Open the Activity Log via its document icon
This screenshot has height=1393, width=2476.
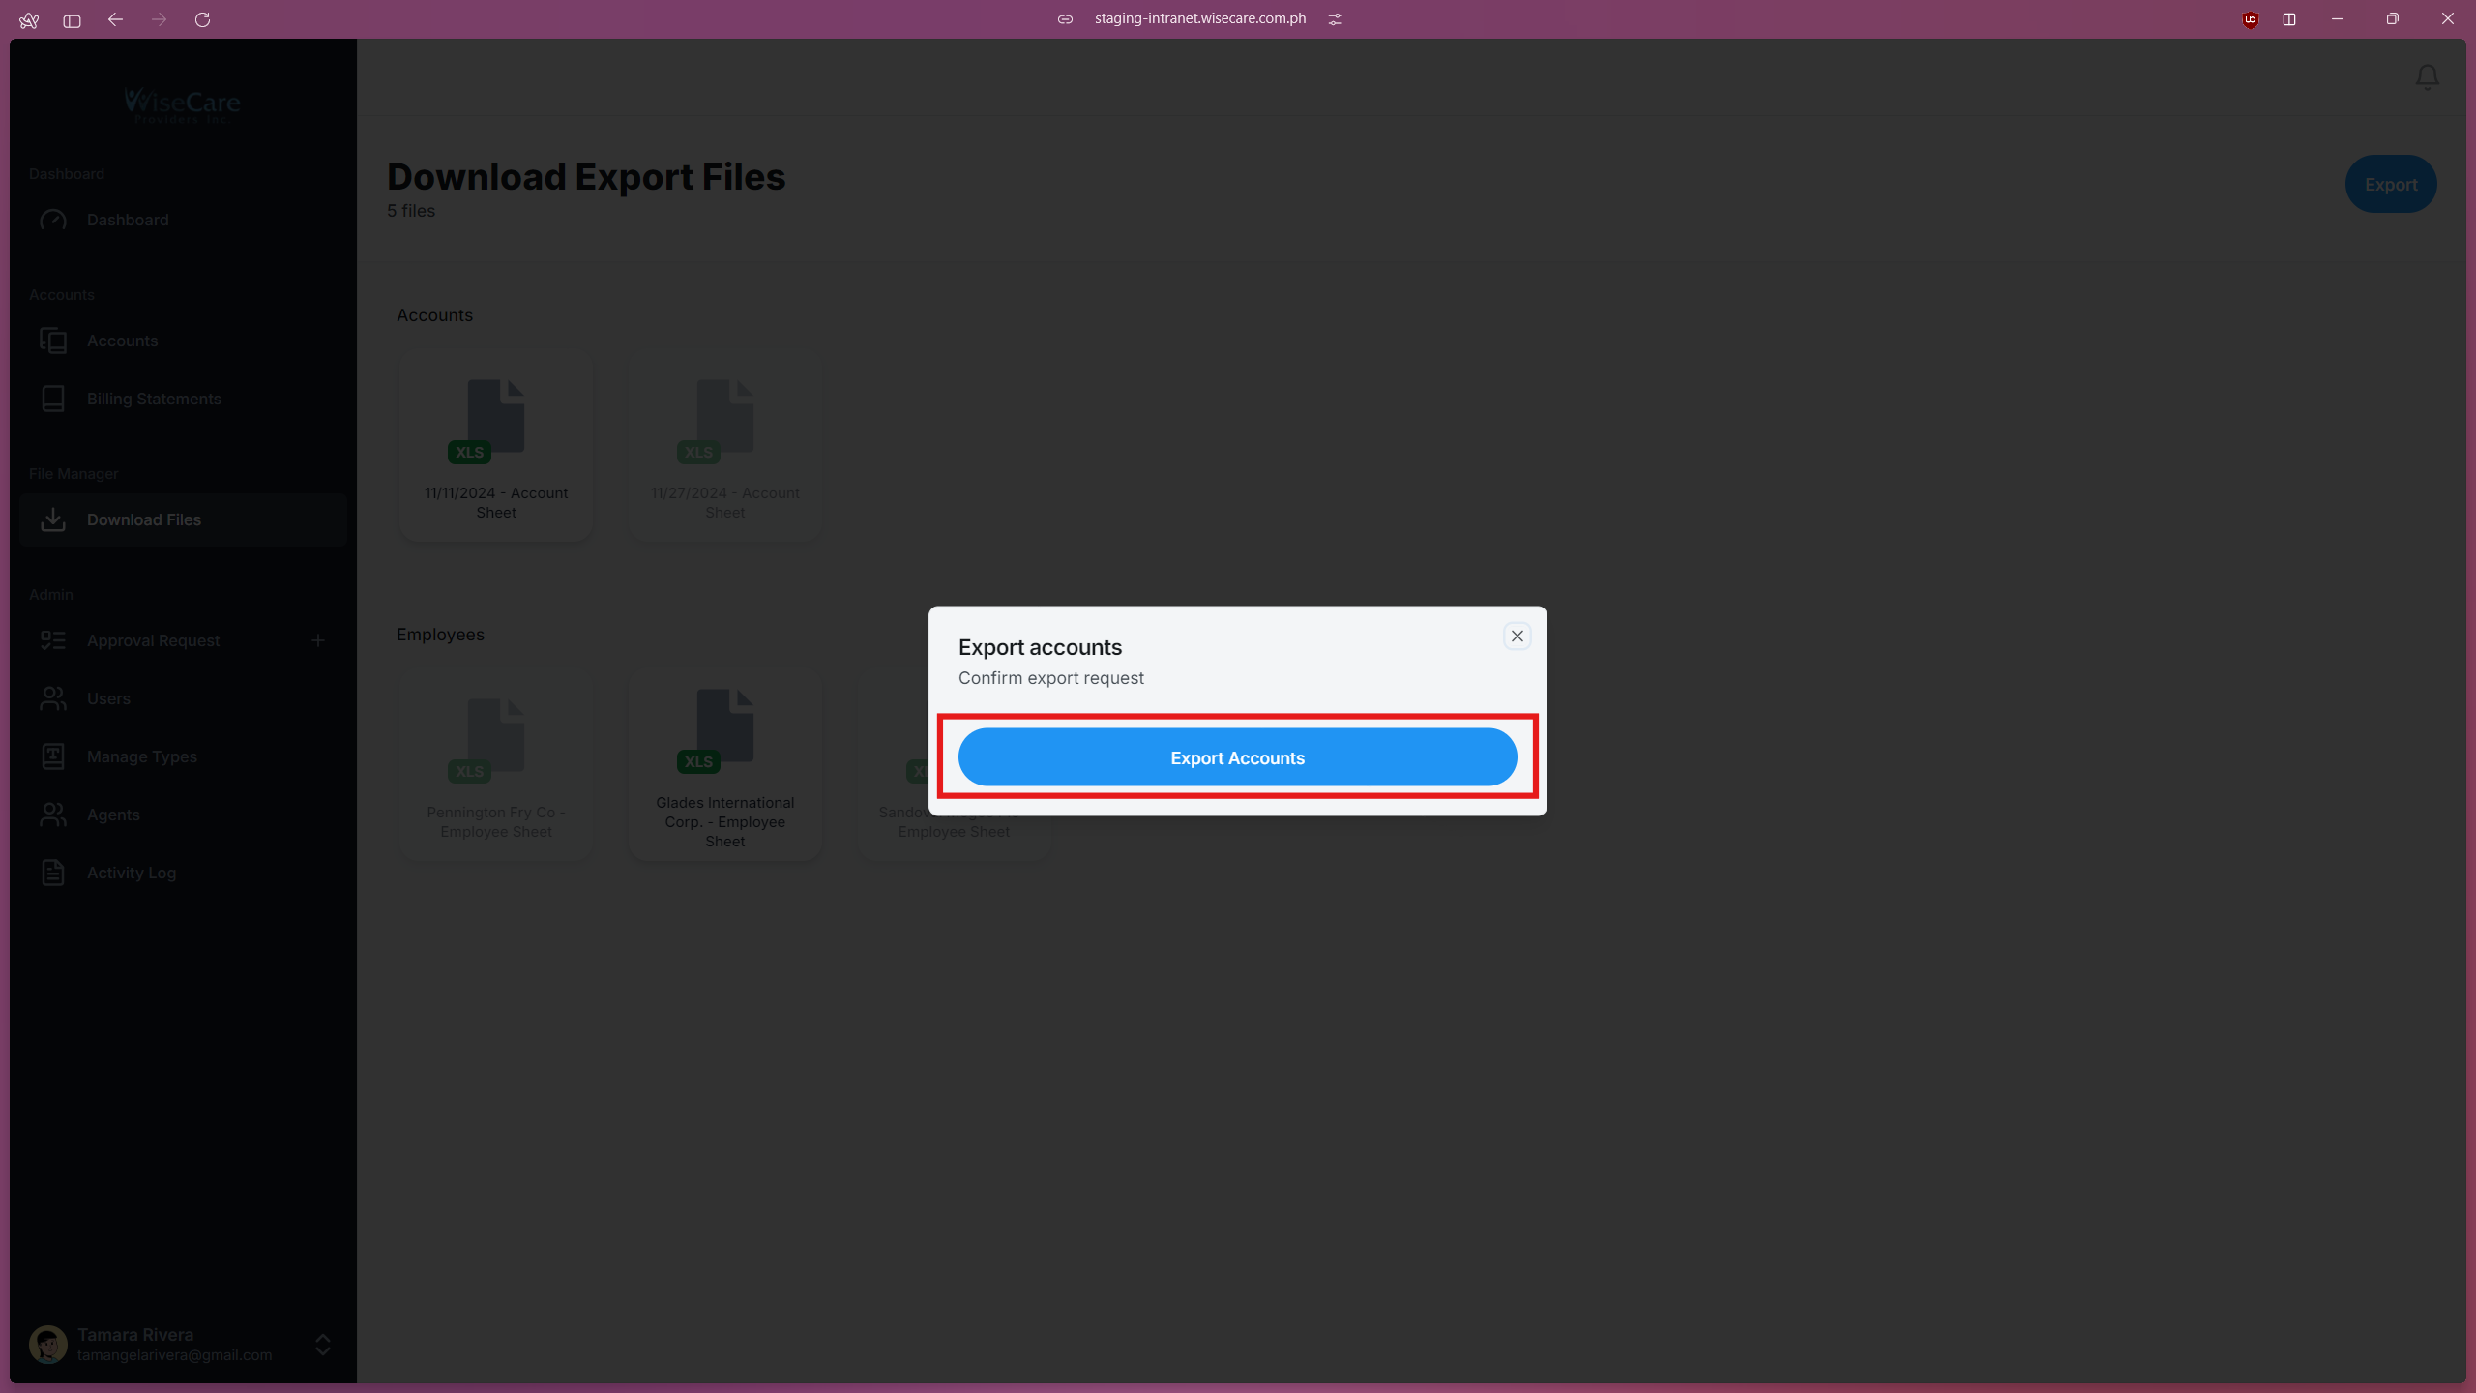point(53,873)
